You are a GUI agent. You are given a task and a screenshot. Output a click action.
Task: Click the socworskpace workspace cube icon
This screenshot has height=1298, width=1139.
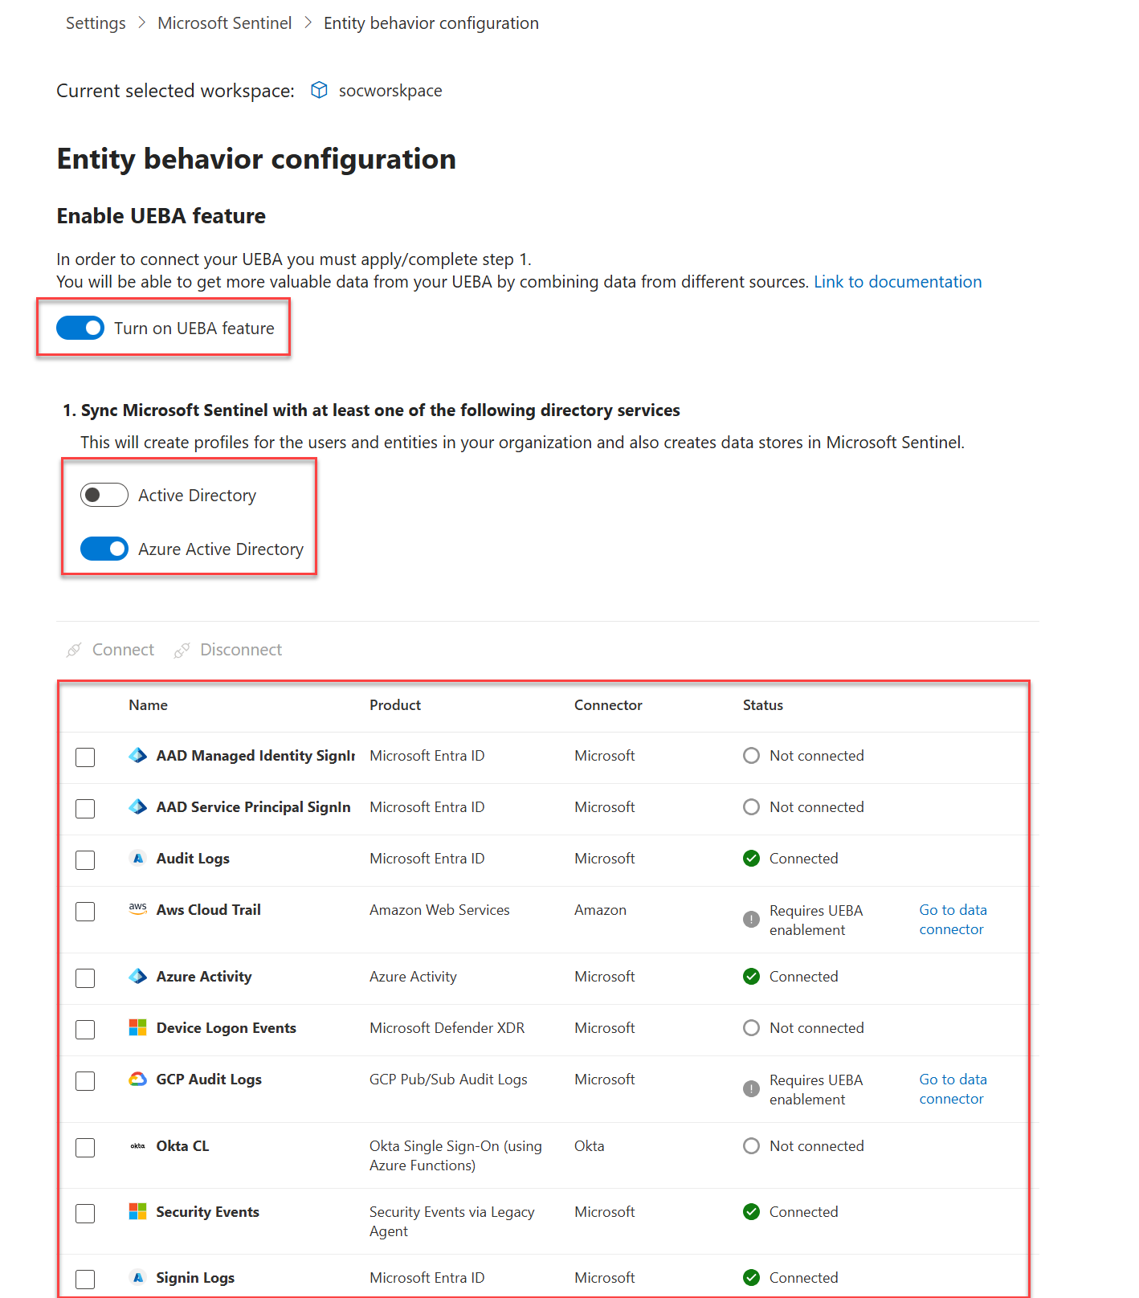(319, 90)
